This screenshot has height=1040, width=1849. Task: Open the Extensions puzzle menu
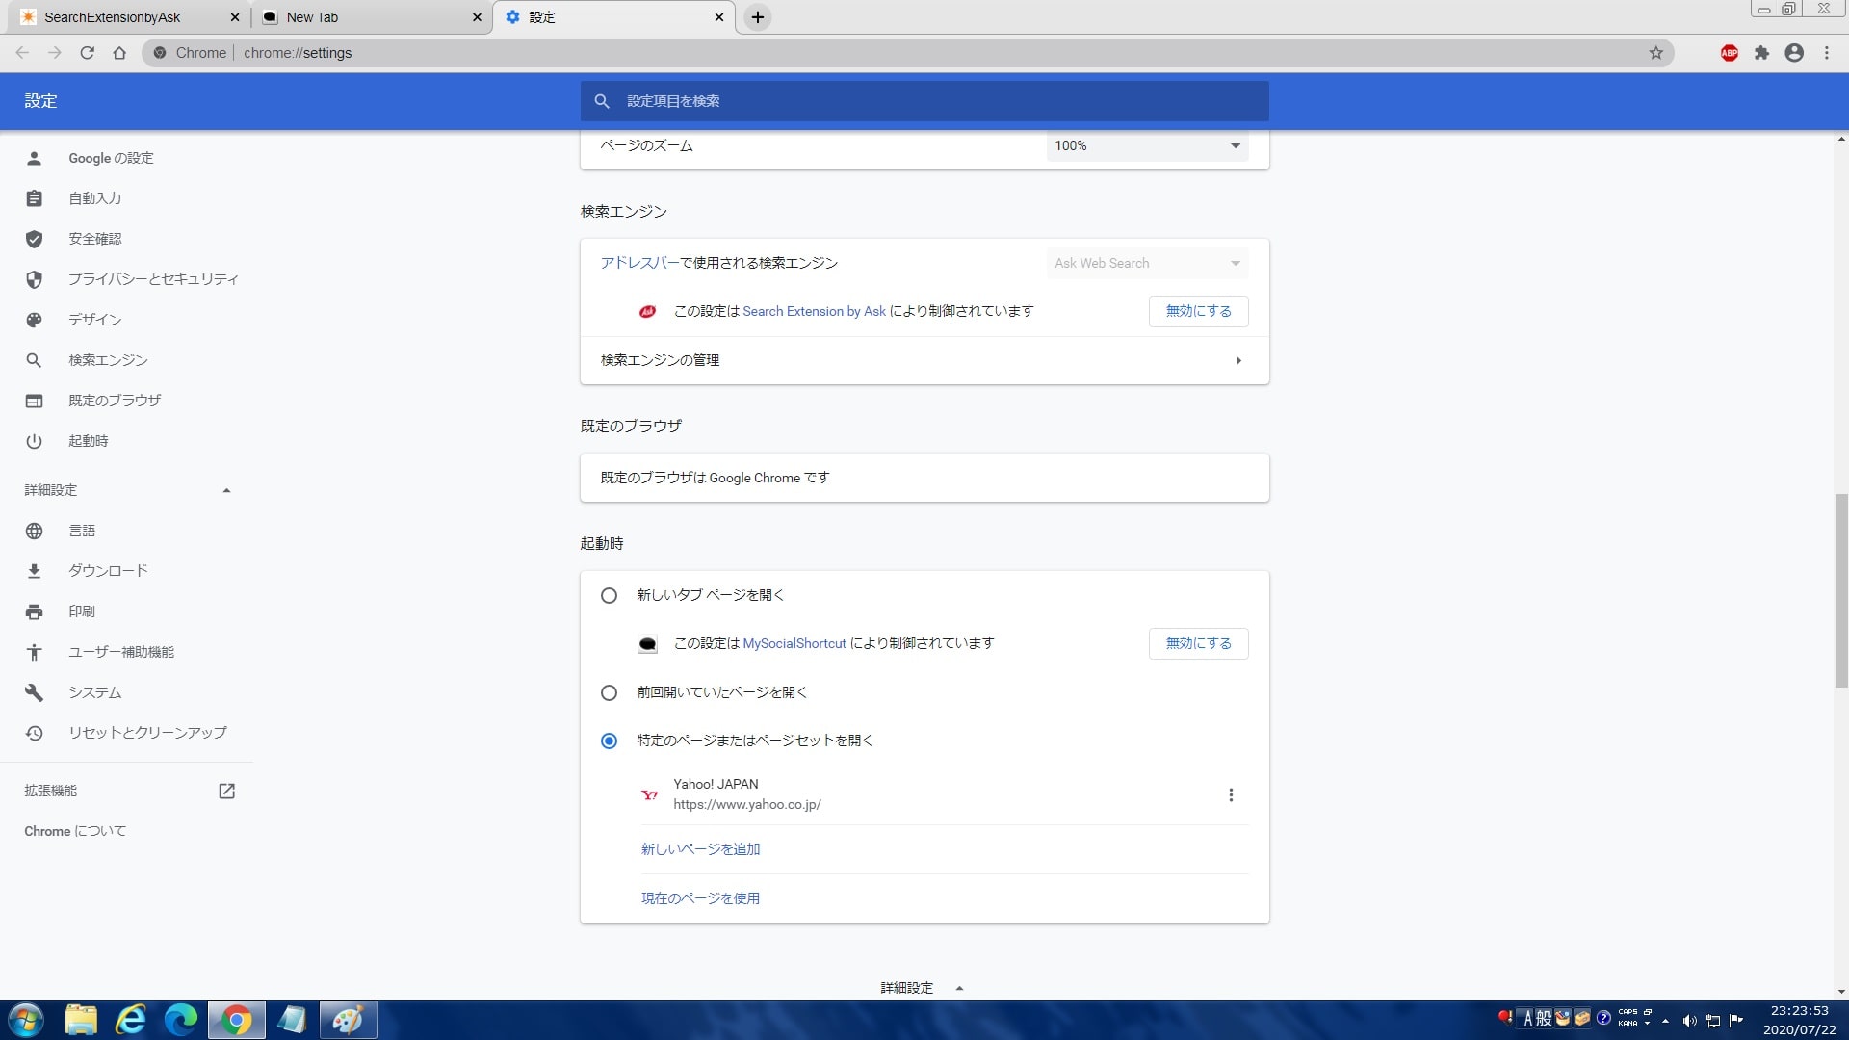[x=1761, y=53]
